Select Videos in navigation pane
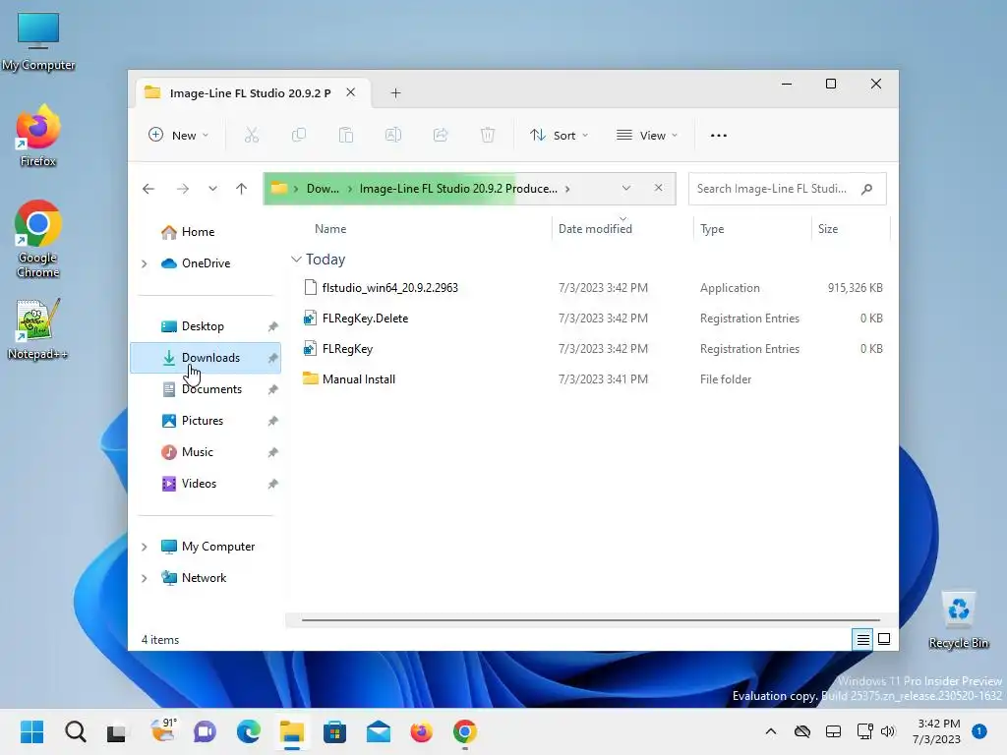Viewport: 1007px width, 755px height. 206,484
